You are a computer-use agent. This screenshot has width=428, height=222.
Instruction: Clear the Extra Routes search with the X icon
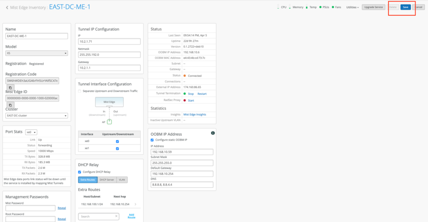(x=116, y=216)
